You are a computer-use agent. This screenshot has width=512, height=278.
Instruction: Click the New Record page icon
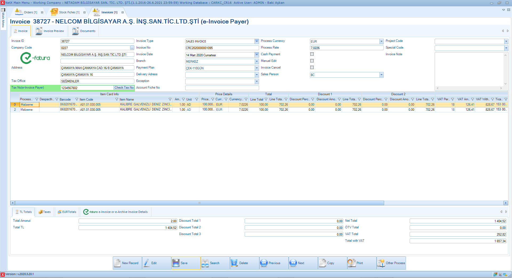pyautogui.click(x=117, y=263)
